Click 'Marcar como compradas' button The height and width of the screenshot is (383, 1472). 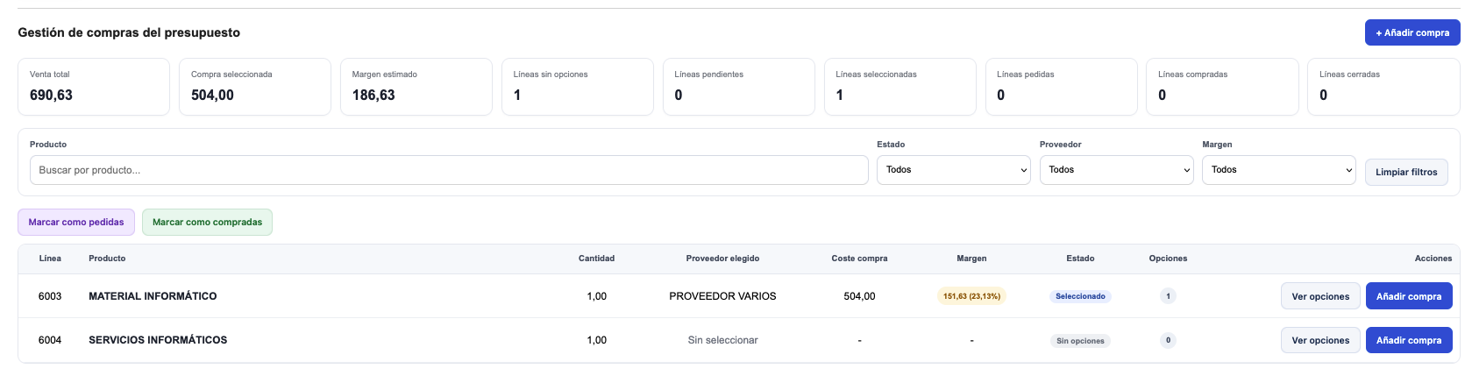[x=207, y=223]
